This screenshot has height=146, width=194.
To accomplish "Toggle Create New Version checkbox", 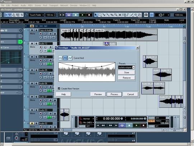I will coord(59,89).
